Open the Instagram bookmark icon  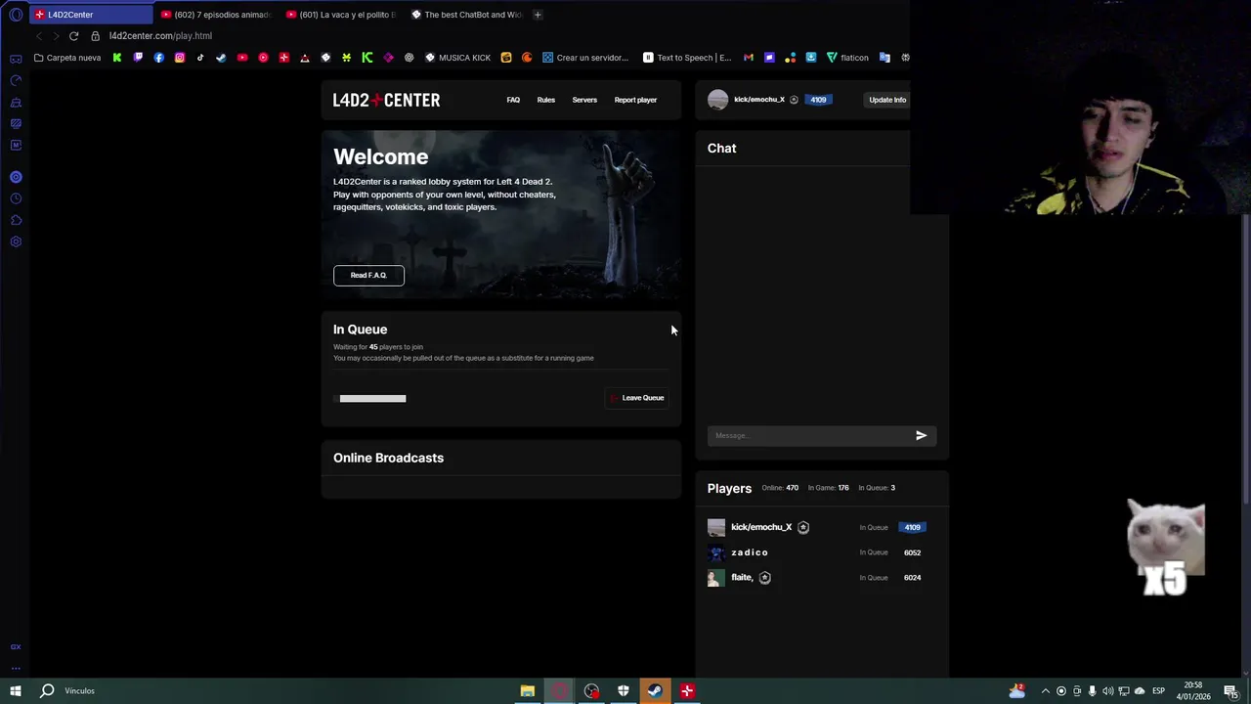[180, 58]
